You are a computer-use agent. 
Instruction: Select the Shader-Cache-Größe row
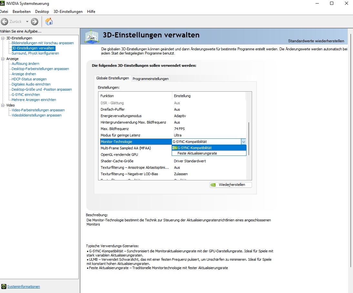pos(173,161)
